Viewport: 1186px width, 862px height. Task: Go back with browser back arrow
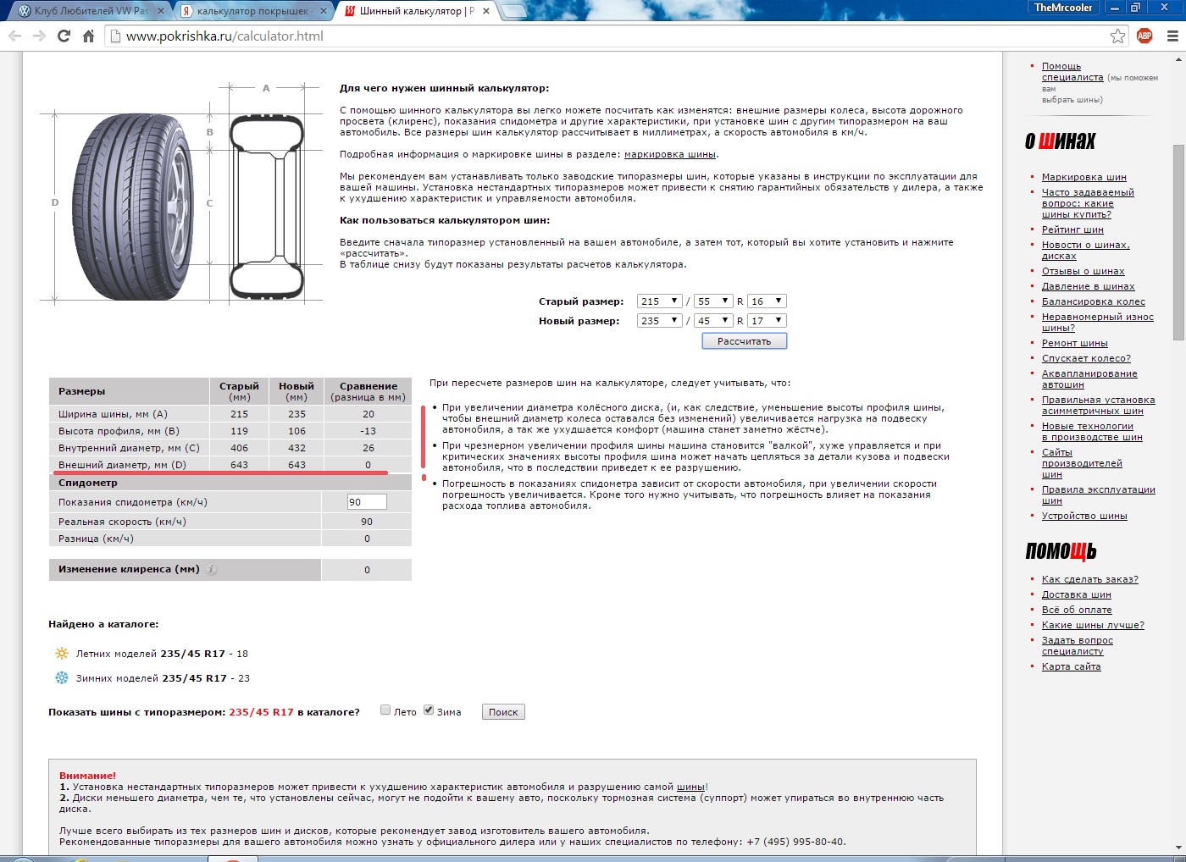[x=14, y=36]
